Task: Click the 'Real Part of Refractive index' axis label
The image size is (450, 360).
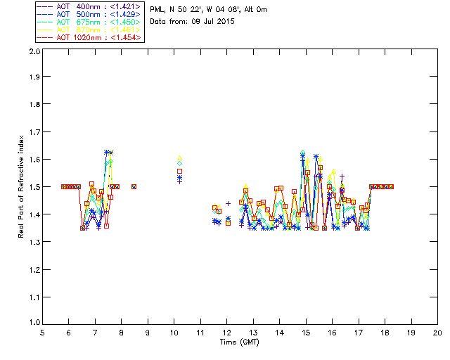Action: coord(21,187)
